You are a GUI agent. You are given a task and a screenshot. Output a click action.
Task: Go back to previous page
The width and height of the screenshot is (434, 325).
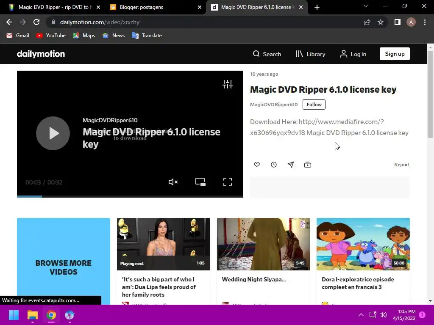coord(9,22)
